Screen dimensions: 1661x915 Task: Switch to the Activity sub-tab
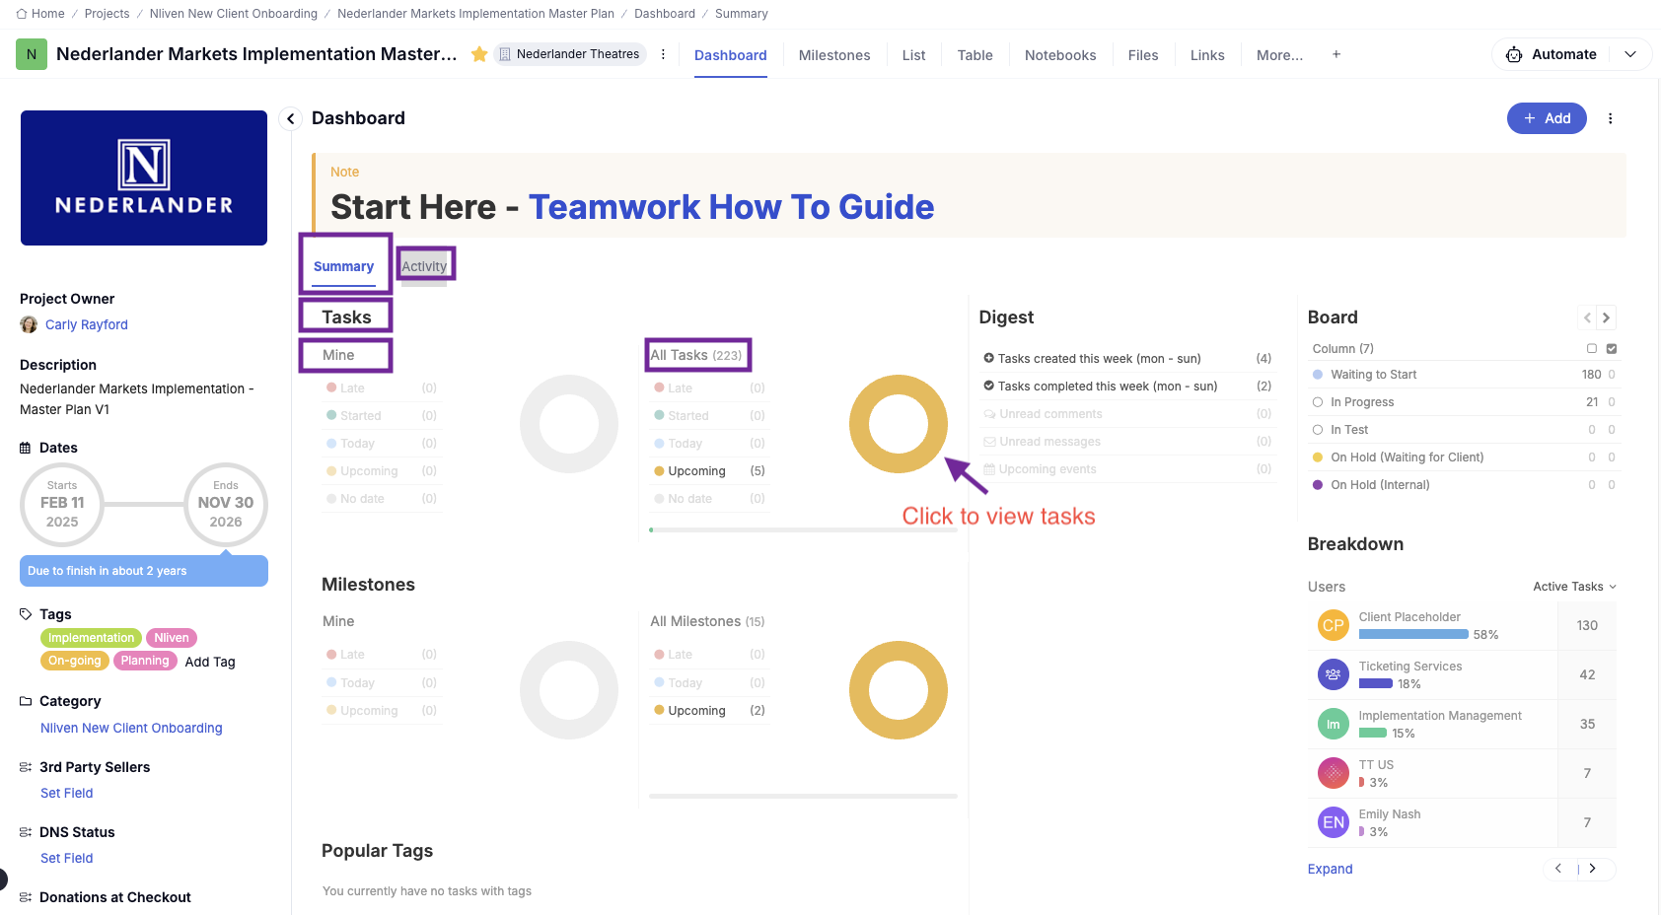pos(424,266)
